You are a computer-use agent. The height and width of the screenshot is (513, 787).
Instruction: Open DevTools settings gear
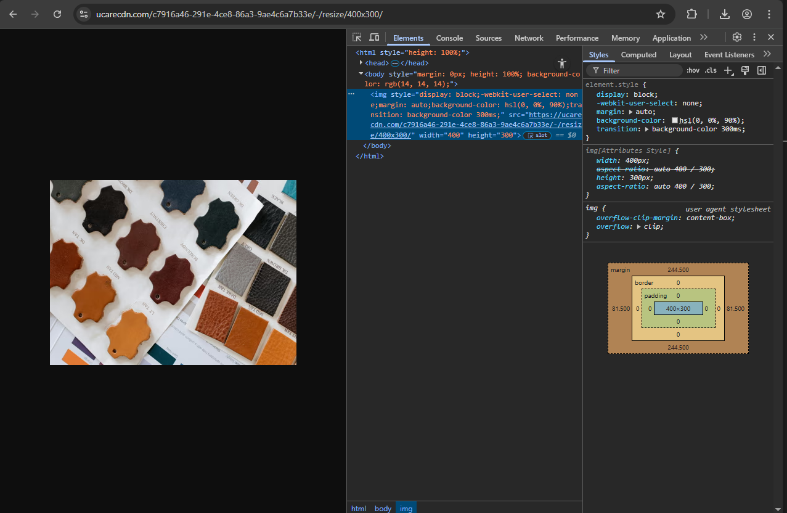[x=736, y=37]
